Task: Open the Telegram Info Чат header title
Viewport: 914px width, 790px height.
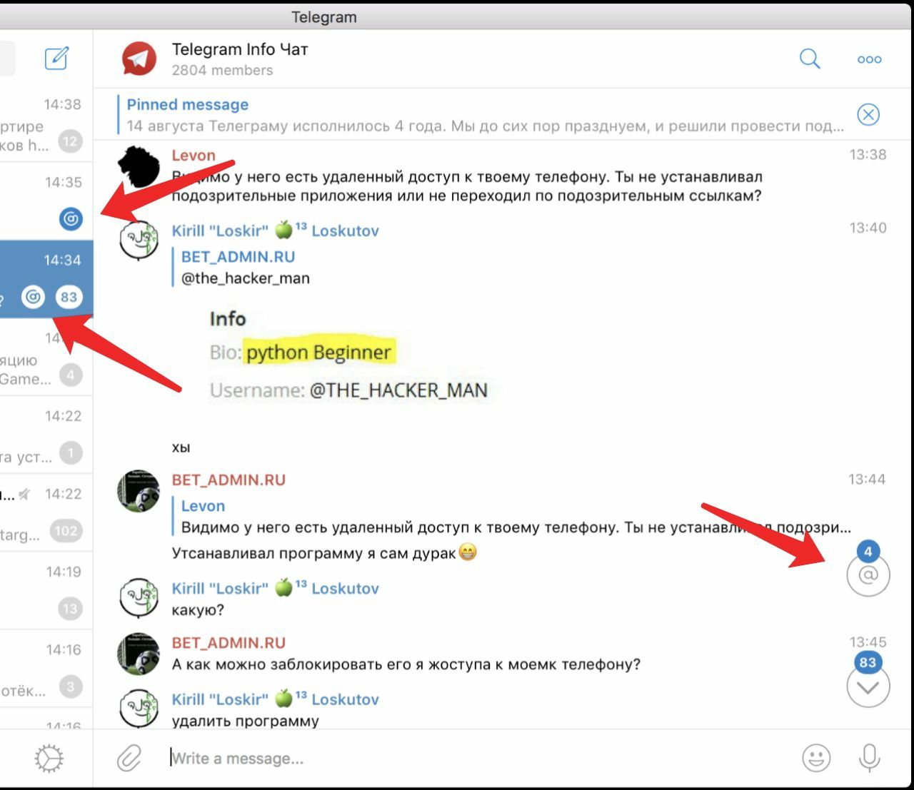Action: point(240,49)
